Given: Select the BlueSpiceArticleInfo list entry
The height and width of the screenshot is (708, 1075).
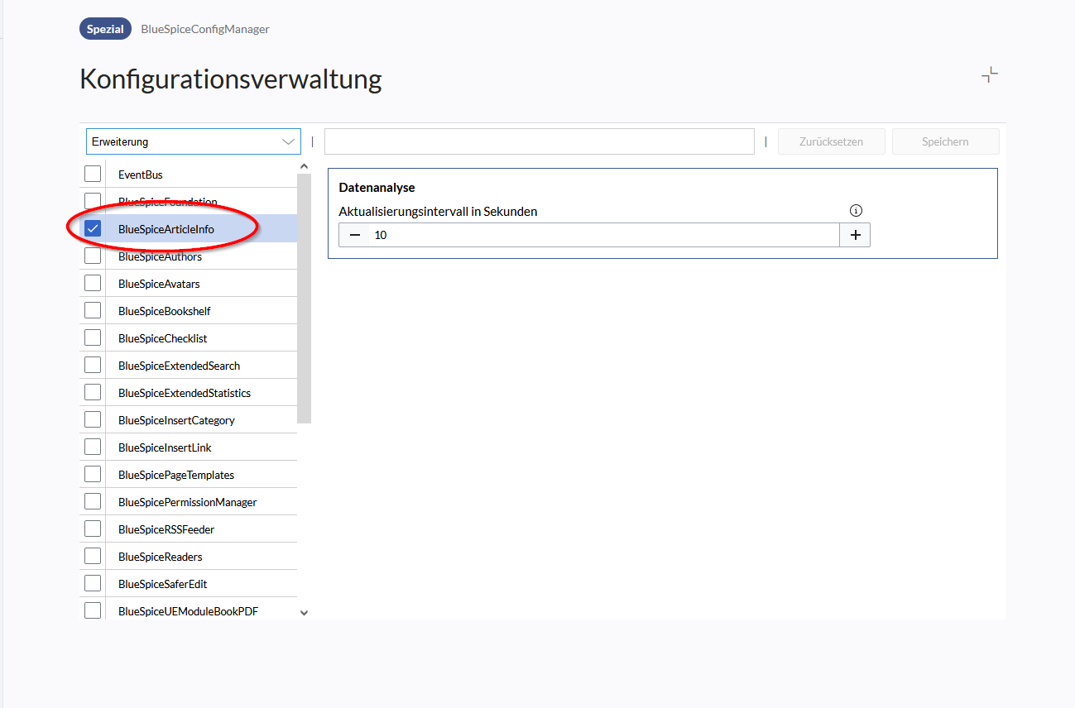Looking at the screenshot, I should pos(166,229).
